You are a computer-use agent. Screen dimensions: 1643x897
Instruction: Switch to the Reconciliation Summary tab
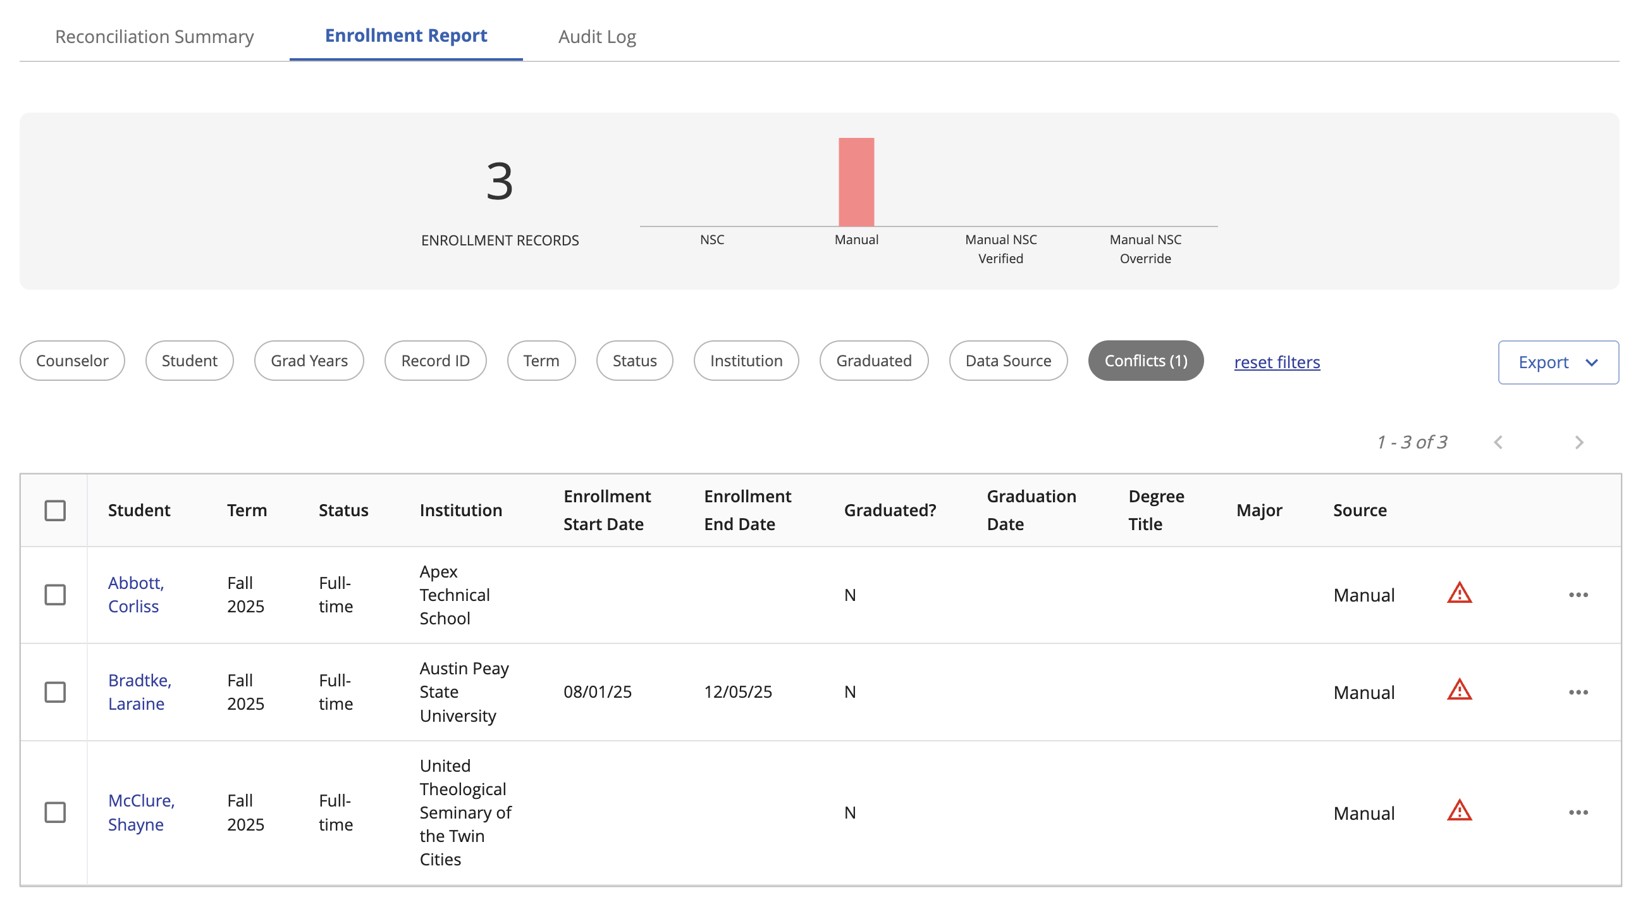[x=154, y=36]
